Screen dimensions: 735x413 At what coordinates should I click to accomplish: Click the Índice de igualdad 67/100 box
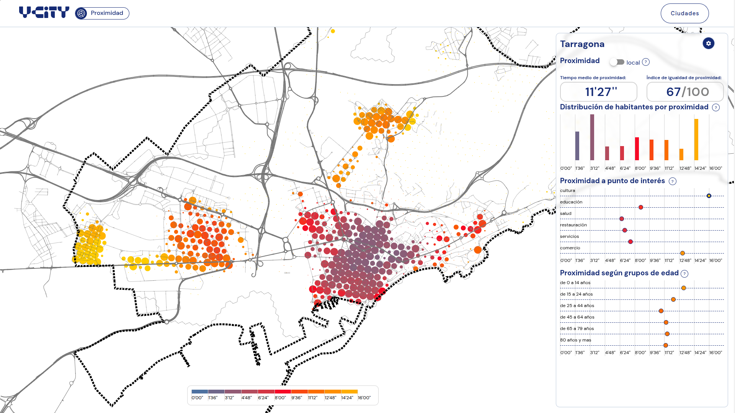tap(685, 92)
